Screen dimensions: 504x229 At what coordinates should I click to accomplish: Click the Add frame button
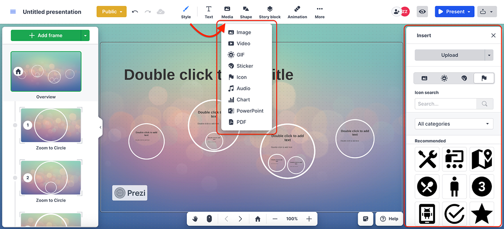46,36
